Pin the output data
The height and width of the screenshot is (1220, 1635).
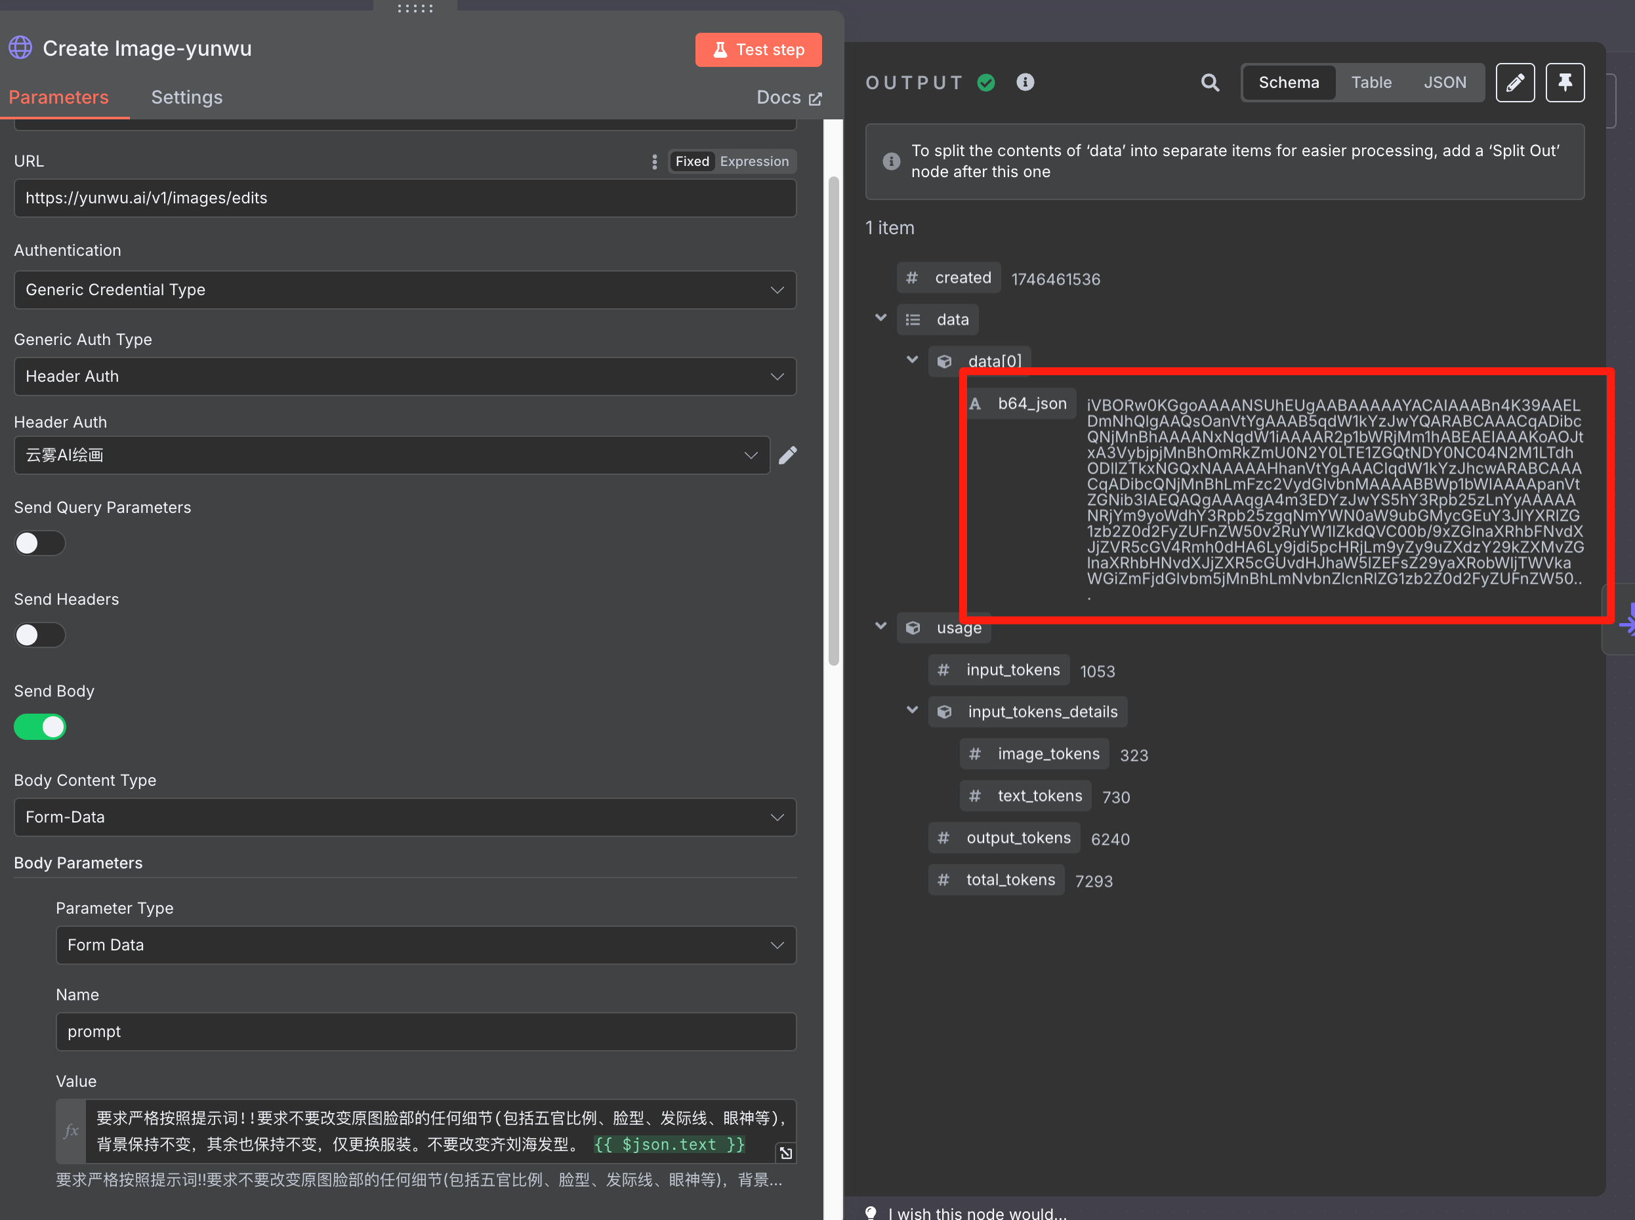point(1565,83)
